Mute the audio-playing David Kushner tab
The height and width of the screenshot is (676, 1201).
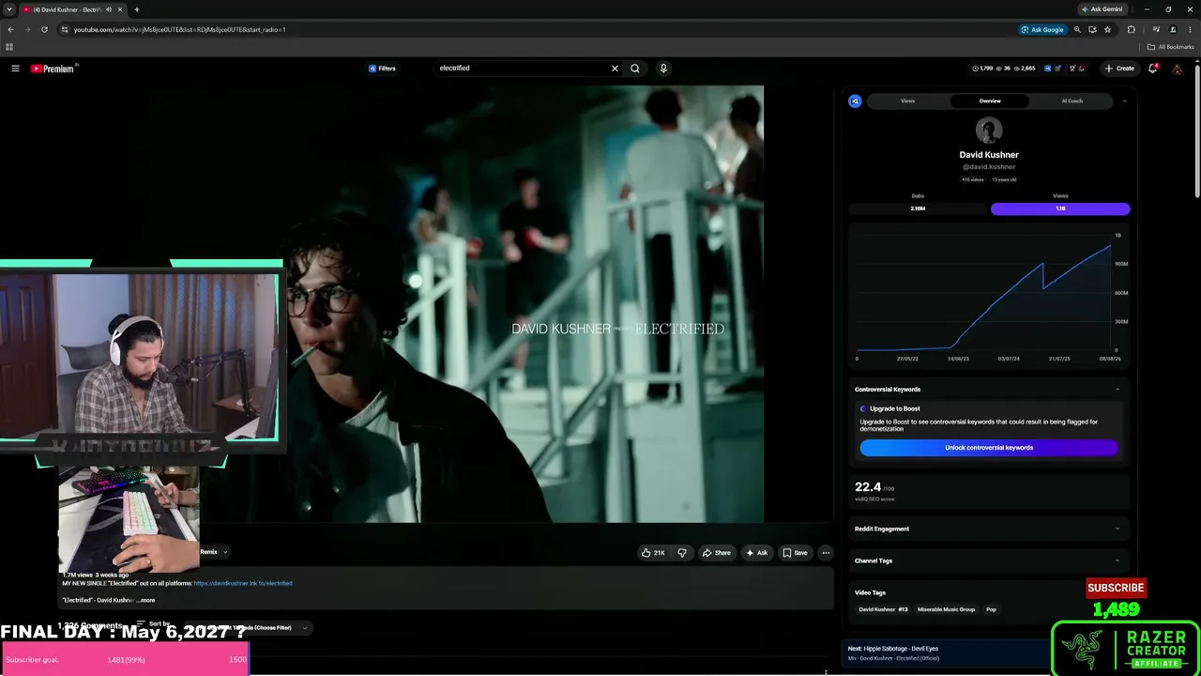108,9
